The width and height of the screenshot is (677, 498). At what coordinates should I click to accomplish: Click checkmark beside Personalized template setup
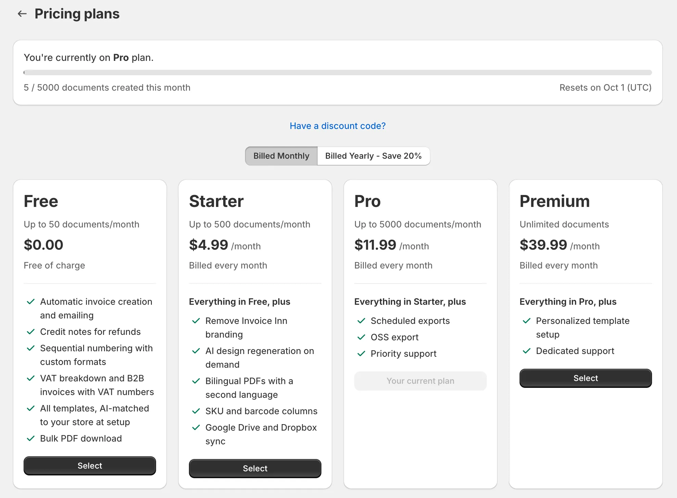[527, 321]
